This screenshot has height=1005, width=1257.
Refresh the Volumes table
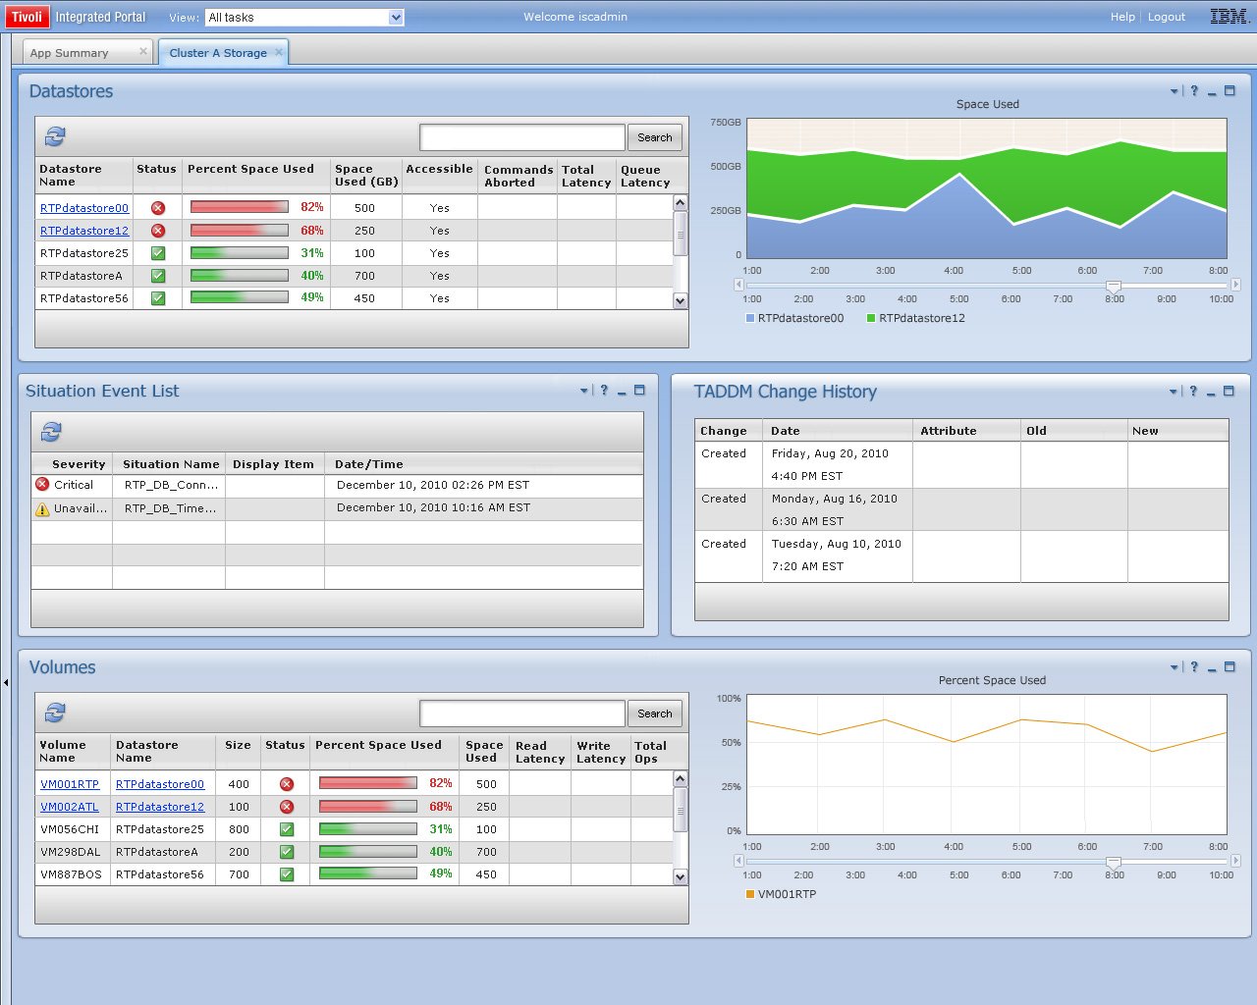(55, 713)
